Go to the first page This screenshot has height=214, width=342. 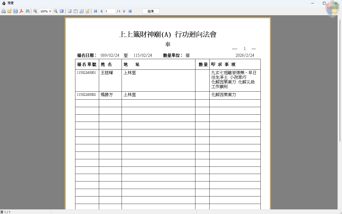(x=96, y=11)
